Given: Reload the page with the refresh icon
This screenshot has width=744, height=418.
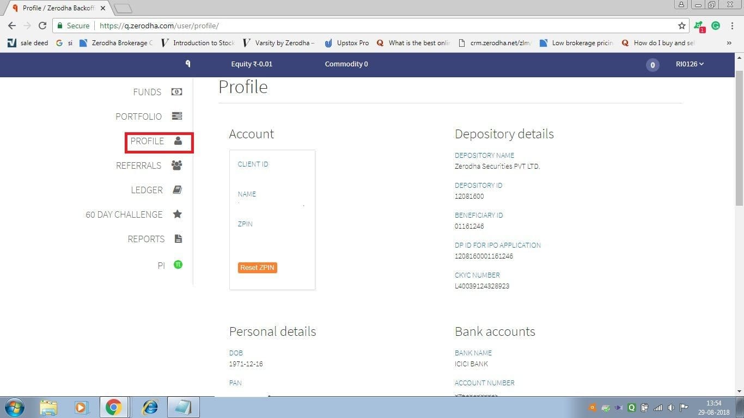Looking at the screenshot, I should point(42,26).
